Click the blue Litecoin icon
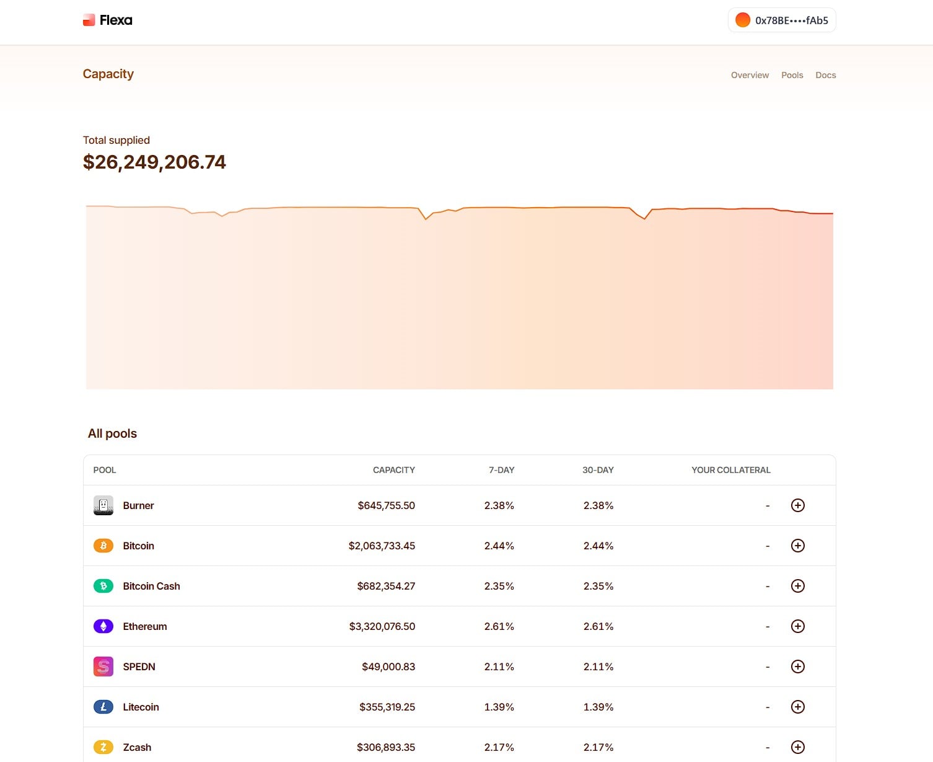The height and width of the screenshot is (762, 933). [103, 707]
